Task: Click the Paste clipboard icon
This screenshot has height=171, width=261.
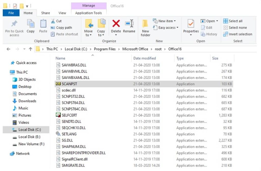Action: click(43, 23)
